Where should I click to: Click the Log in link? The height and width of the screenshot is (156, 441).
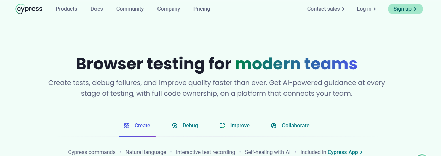tap(364, 9)
